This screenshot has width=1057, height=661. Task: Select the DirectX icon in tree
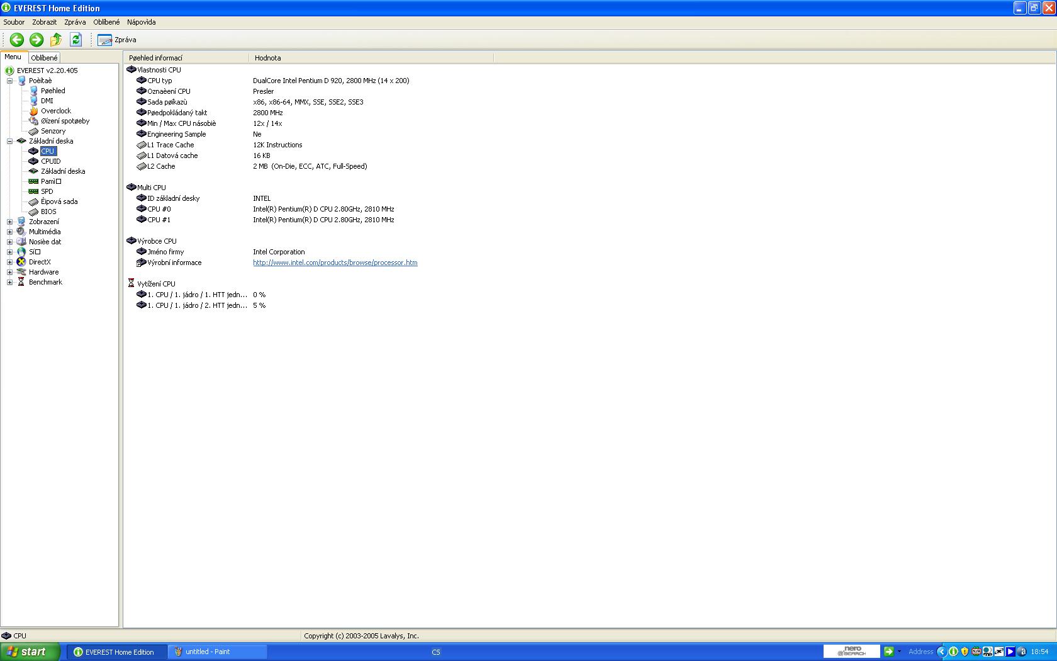click(x=21, y=262)
